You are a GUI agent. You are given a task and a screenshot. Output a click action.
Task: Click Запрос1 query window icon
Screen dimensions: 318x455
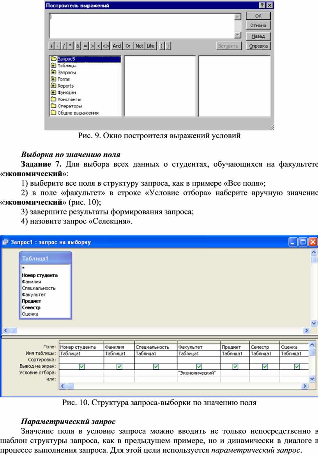(5, 242)
